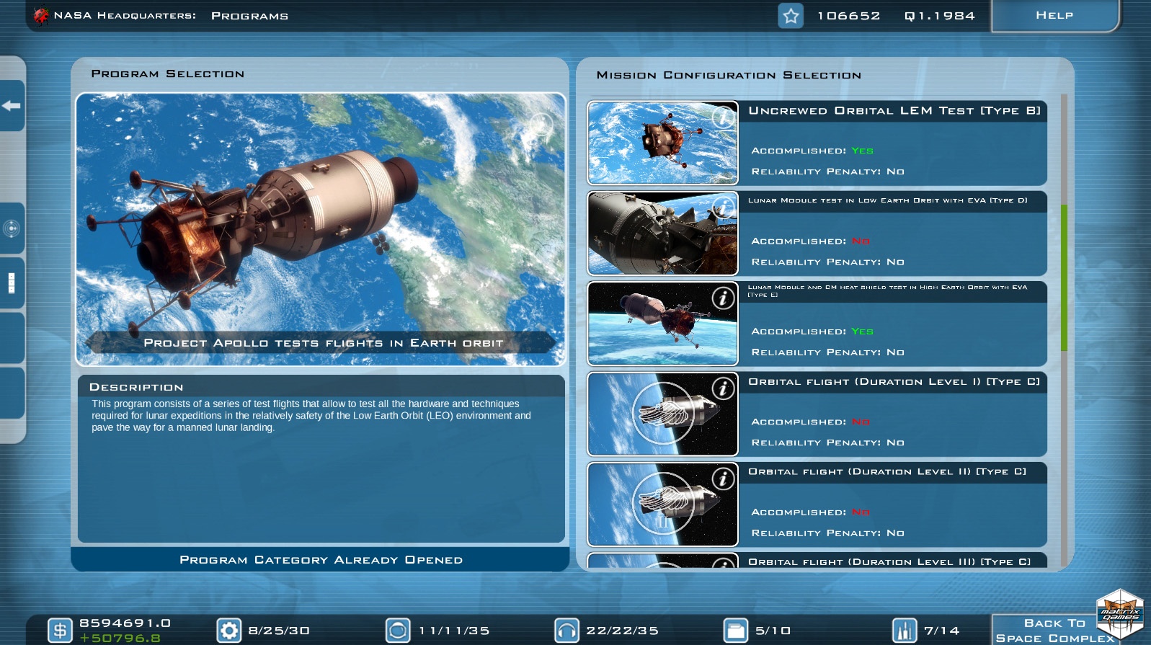Viewport: 1151px width, 645px height.
Task: Click the green mission list scrollbar
Action: 1064,277
